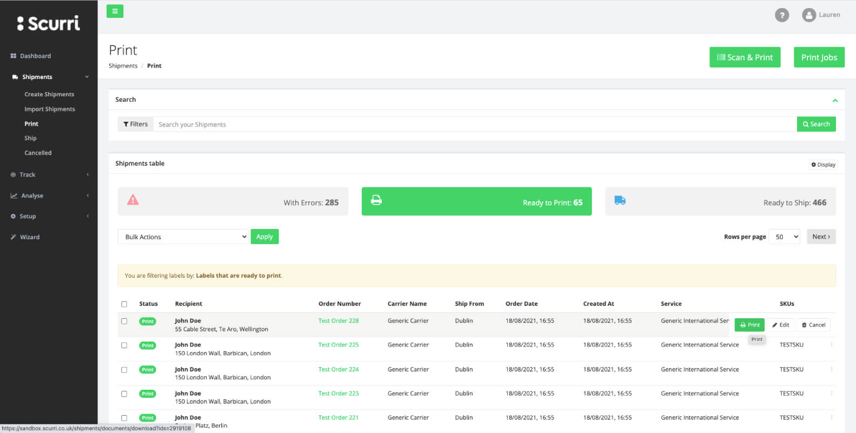Click Print status badge for Test Order 228
The height and width of the screenshot is (433, 856).
148,322
